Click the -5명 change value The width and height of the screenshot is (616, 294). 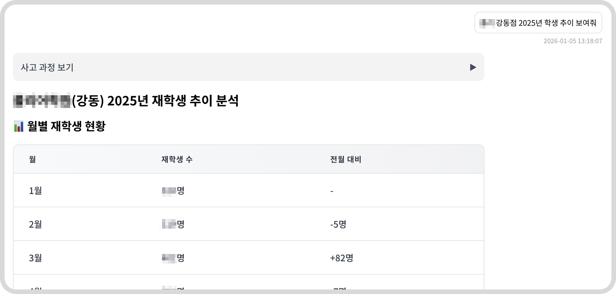338,224
